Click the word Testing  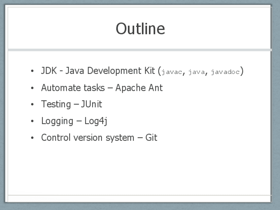[56, 104]
